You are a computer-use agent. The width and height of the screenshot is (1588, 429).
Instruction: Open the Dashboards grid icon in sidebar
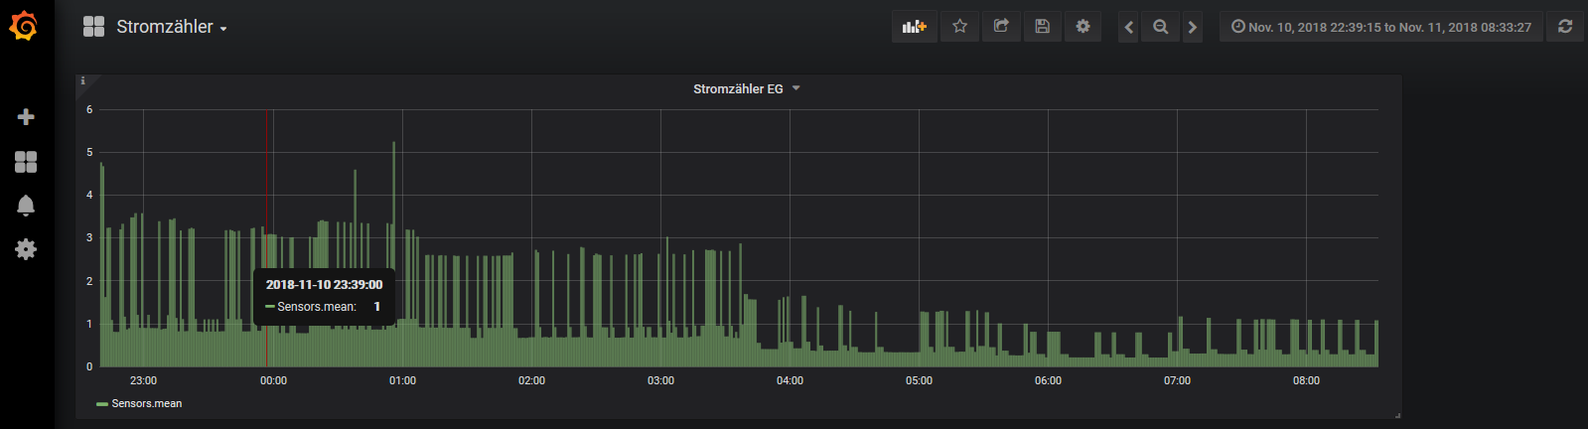(x=26, y=162)
